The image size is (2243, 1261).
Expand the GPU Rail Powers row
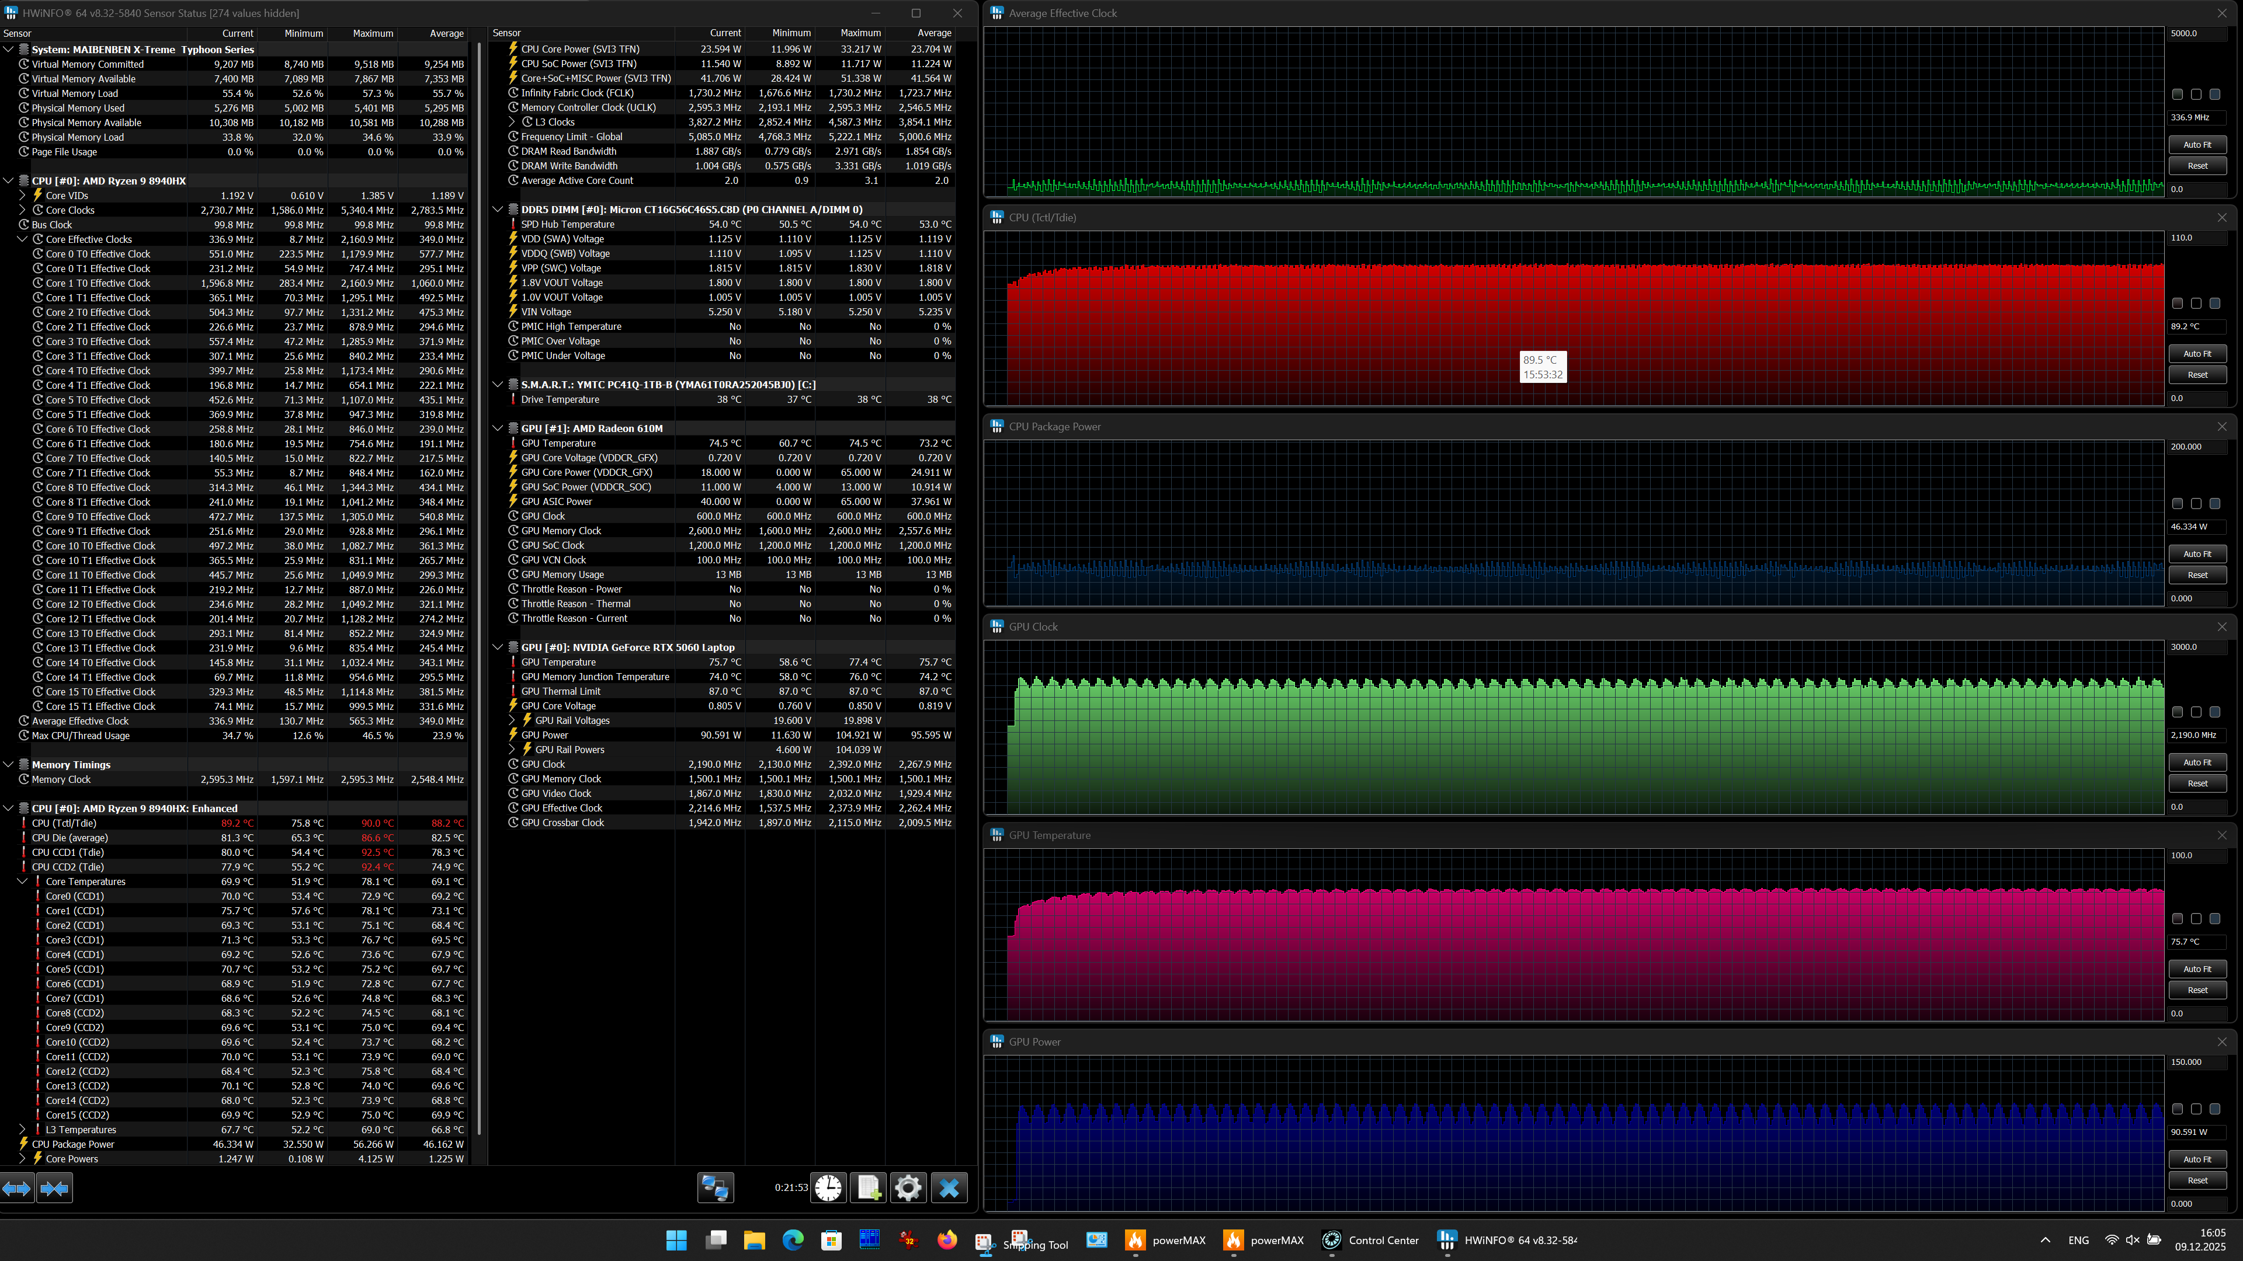click(x=512, y=749)
